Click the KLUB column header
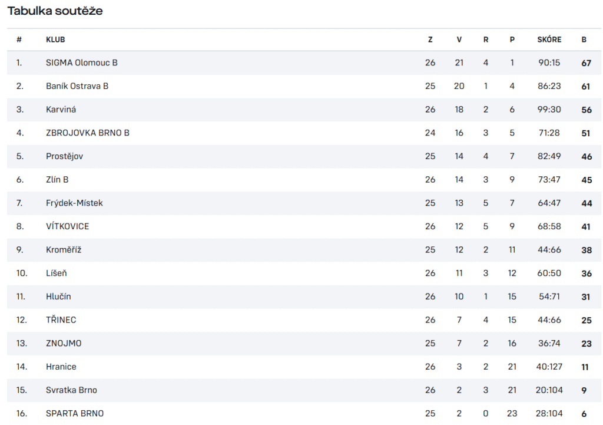Image resolution: width=603 pixels, height=425 pixels. tap(55, 39)
